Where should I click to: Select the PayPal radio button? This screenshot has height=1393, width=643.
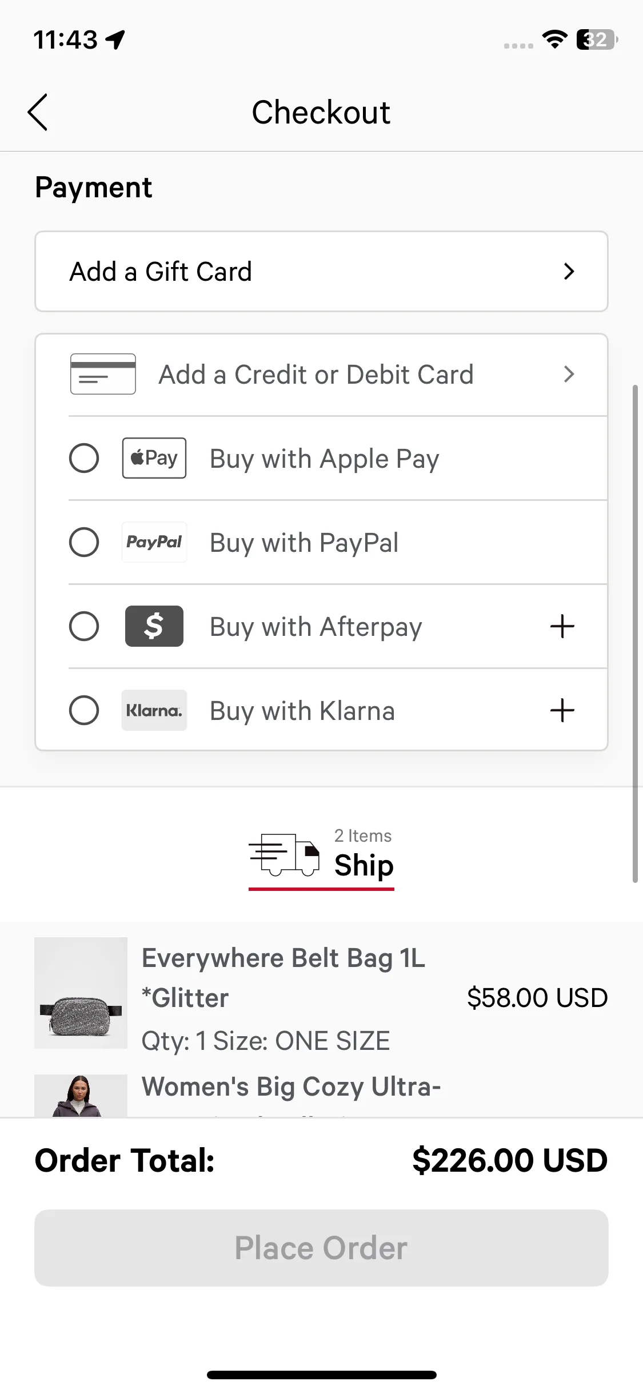click(84, 542)
